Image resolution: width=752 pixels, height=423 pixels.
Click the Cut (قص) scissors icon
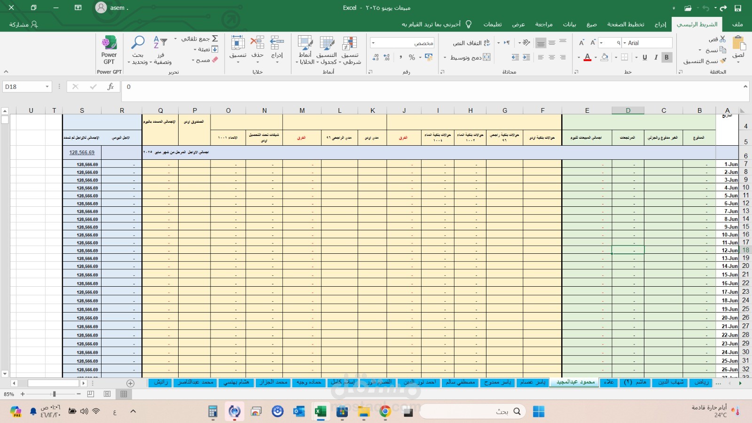coord(723,39)
